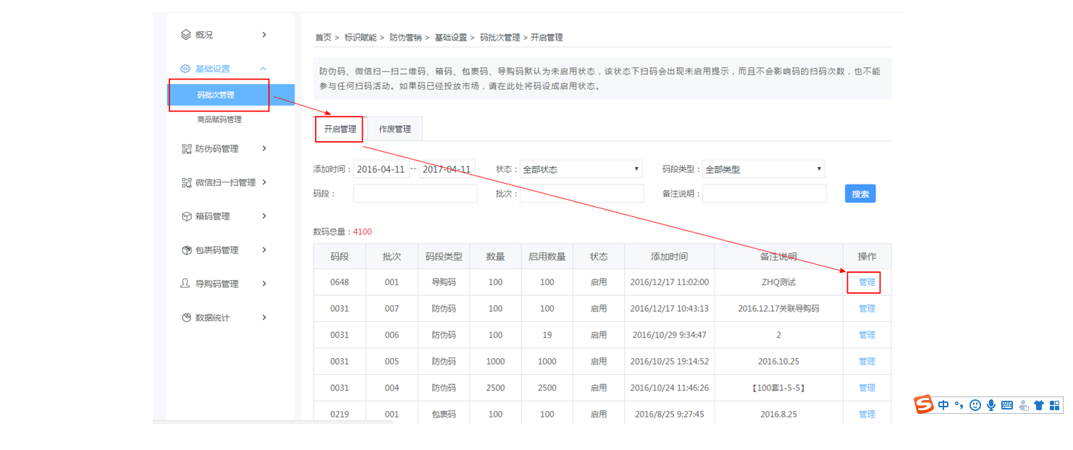Click the 防伪码管理 QR code icon

pyautogui.click(x=186, y=149)
